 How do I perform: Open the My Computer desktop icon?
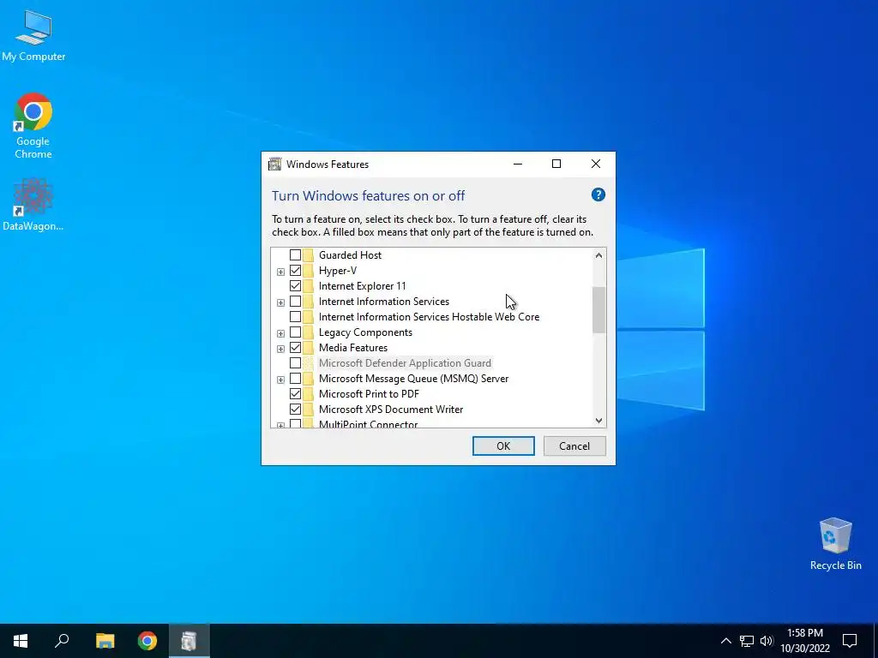(x=33, y=35)
